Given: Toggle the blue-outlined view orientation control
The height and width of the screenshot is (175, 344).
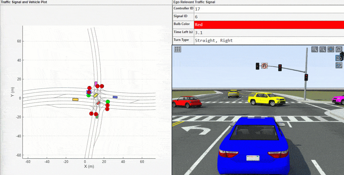Looking at the screenshot, I should pyautogui.click(x=339, y=58).
